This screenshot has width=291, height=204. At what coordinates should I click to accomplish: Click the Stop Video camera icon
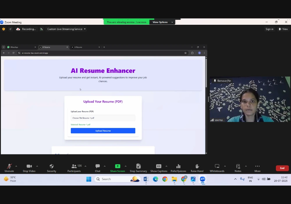tap(29, 166)
